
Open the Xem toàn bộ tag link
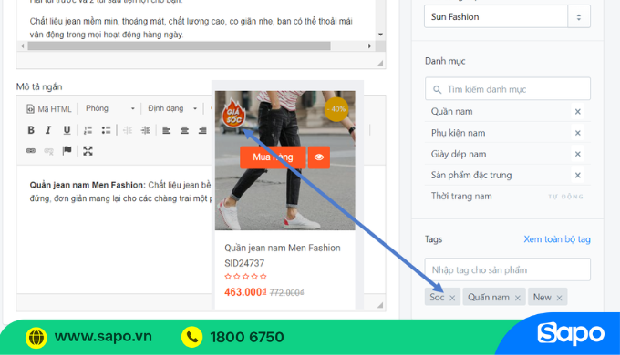click(x=557, y=239)
